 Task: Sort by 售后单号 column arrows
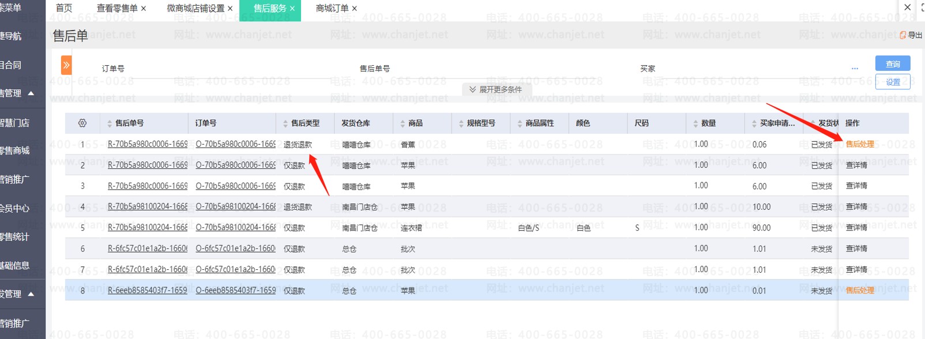pyautogui.click(x=110, y=123)
